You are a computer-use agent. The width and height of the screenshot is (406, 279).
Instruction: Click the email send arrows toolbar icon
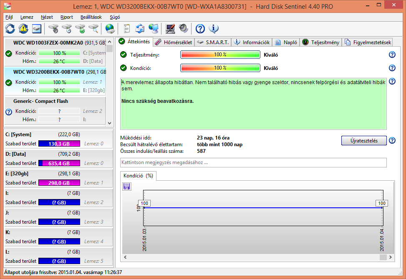(140, 29)
